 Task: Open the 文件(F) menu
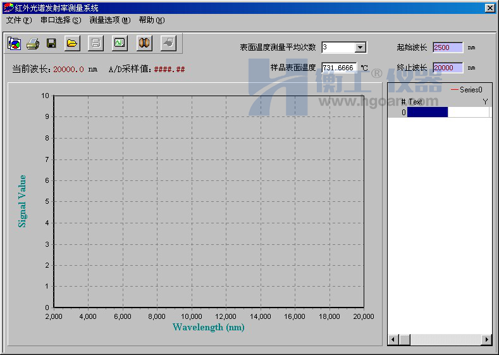(x=19, y=20)
